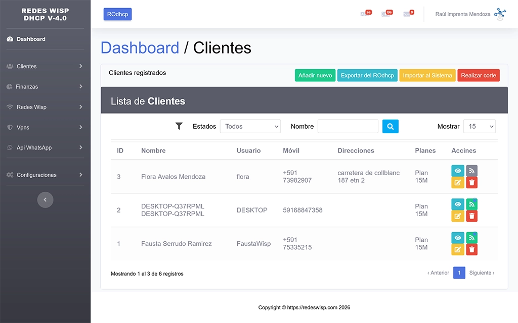The image size is (518, 323).
Task: Delete client Flora Avalos Mendoza
Action: click(x=471, y=183)
